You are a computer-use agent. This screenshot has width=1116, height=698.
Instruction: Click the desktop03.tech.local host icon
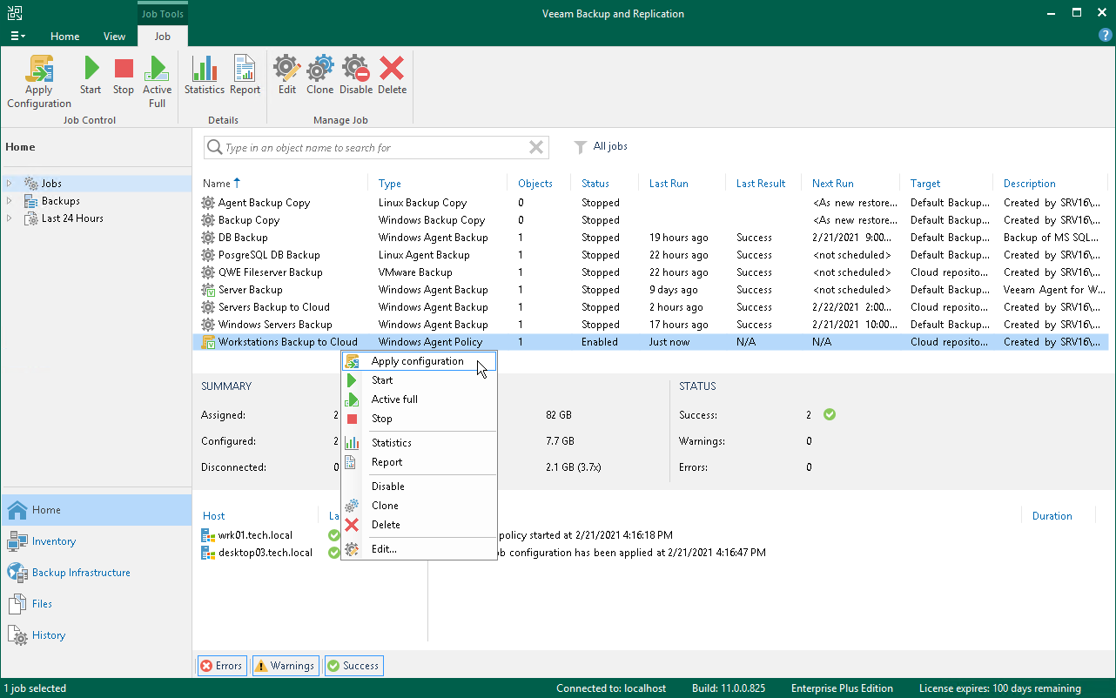point(208,553)
